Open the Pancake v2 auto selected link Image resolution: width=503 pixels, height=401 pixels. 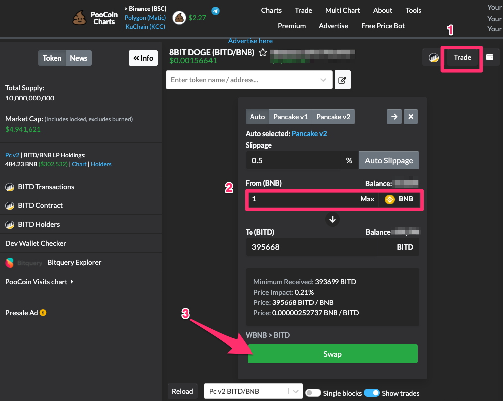[x=309, y=133]
